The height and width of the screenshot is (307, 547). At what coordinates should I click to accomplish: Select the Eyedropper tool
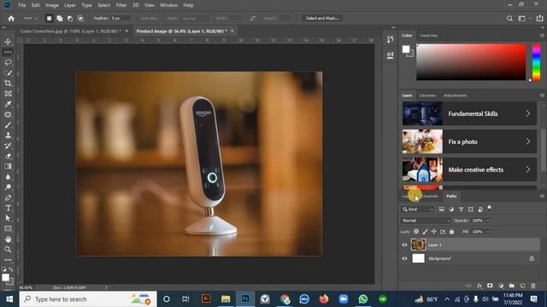click(x=8, y=104)
